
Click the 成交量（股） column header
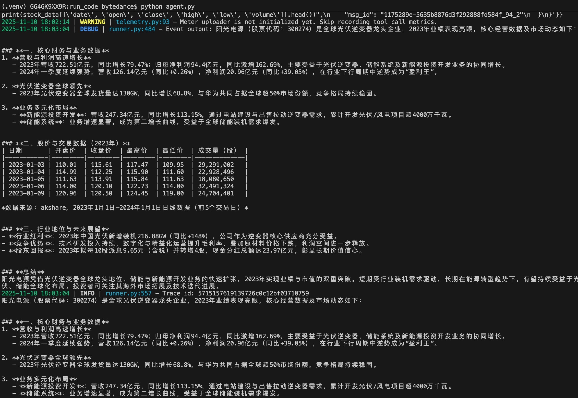click(x=218, y=151)
